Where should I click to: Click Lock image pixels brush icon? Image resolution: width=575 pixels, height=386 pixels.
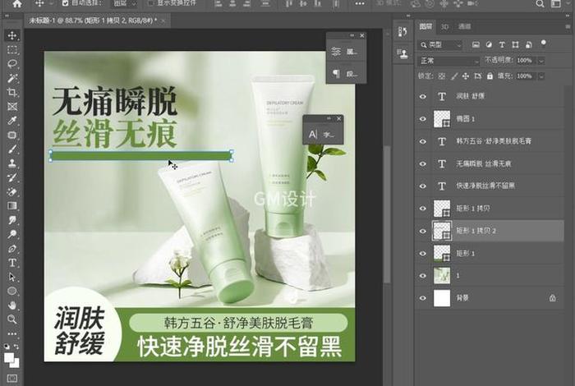454,76
